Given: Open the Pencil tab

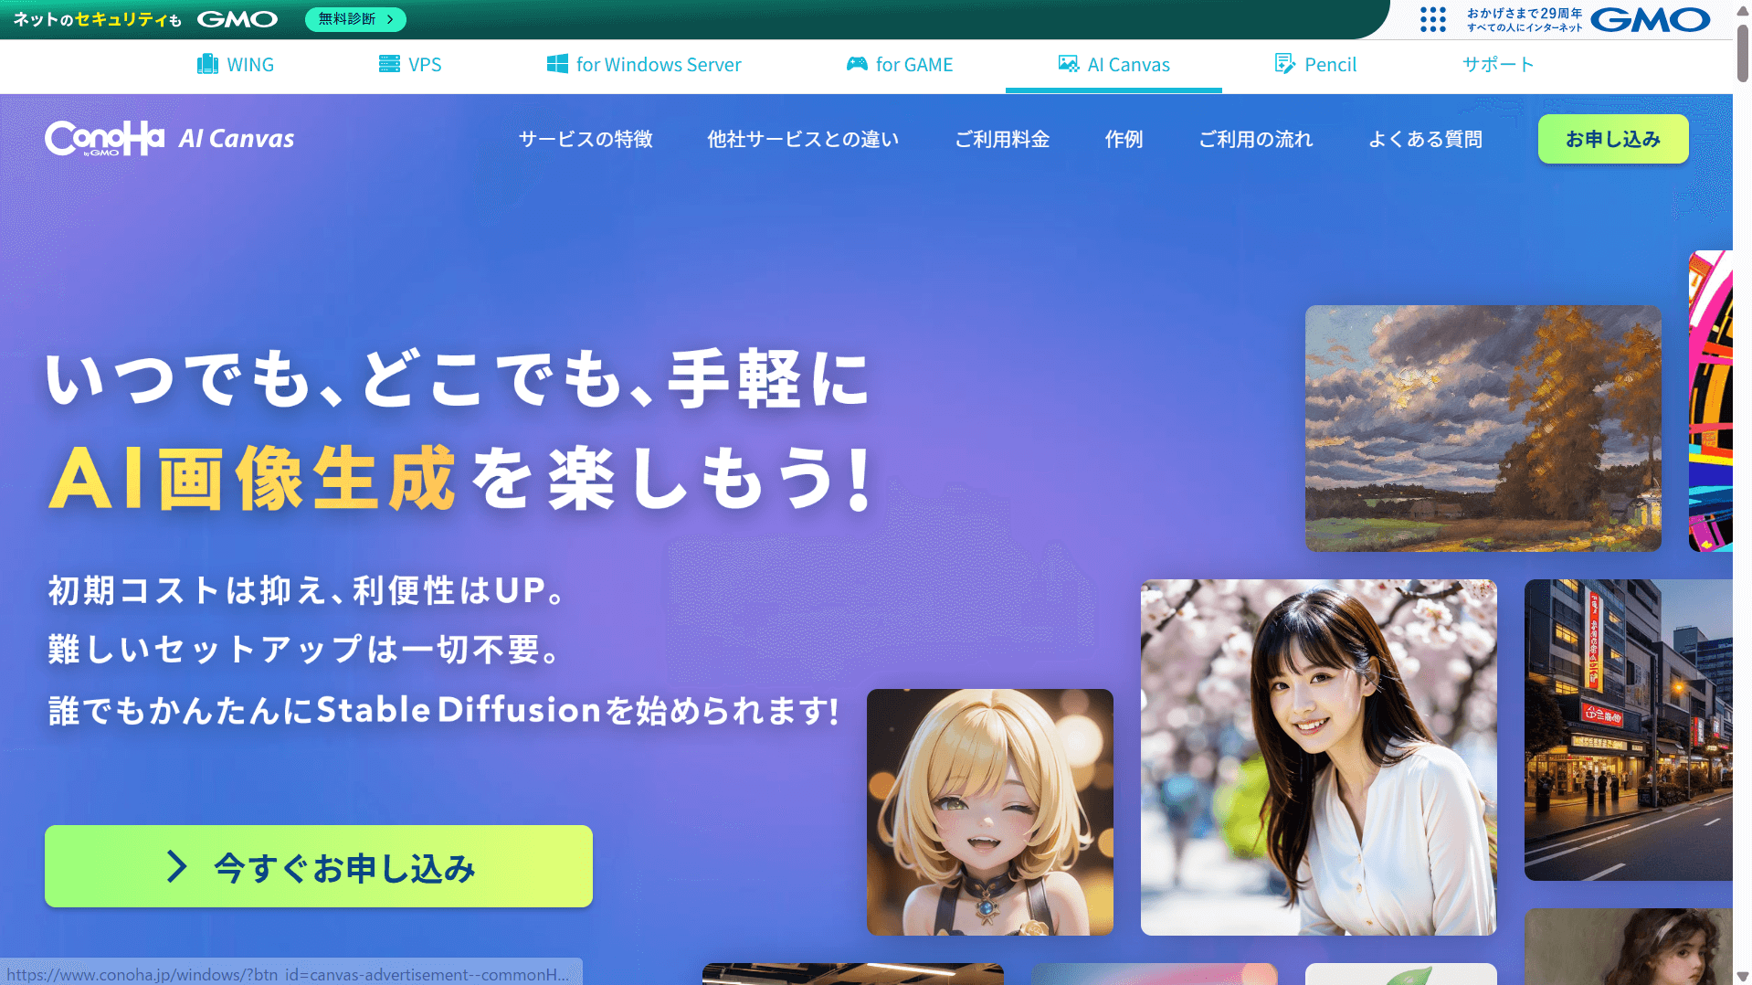Looking at the screenshot, I should (x=1315, y=65).
